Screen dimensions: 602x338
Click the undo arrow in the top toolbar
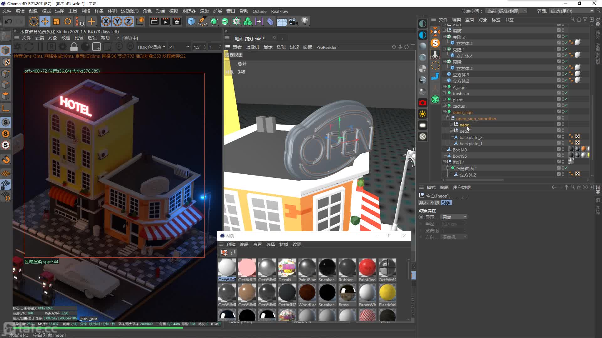click(8, 22)
